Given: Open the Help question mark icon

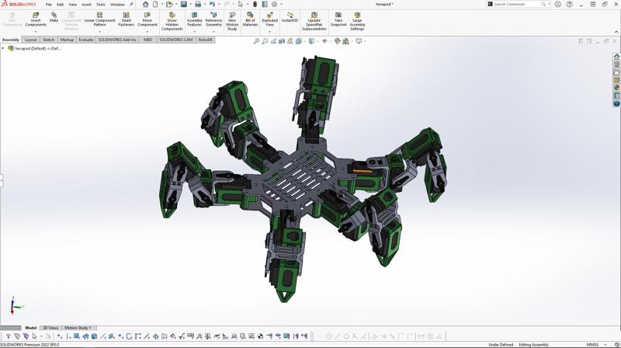Looking at the screenshot, I should pyautogui.click(x=570, y=5).
